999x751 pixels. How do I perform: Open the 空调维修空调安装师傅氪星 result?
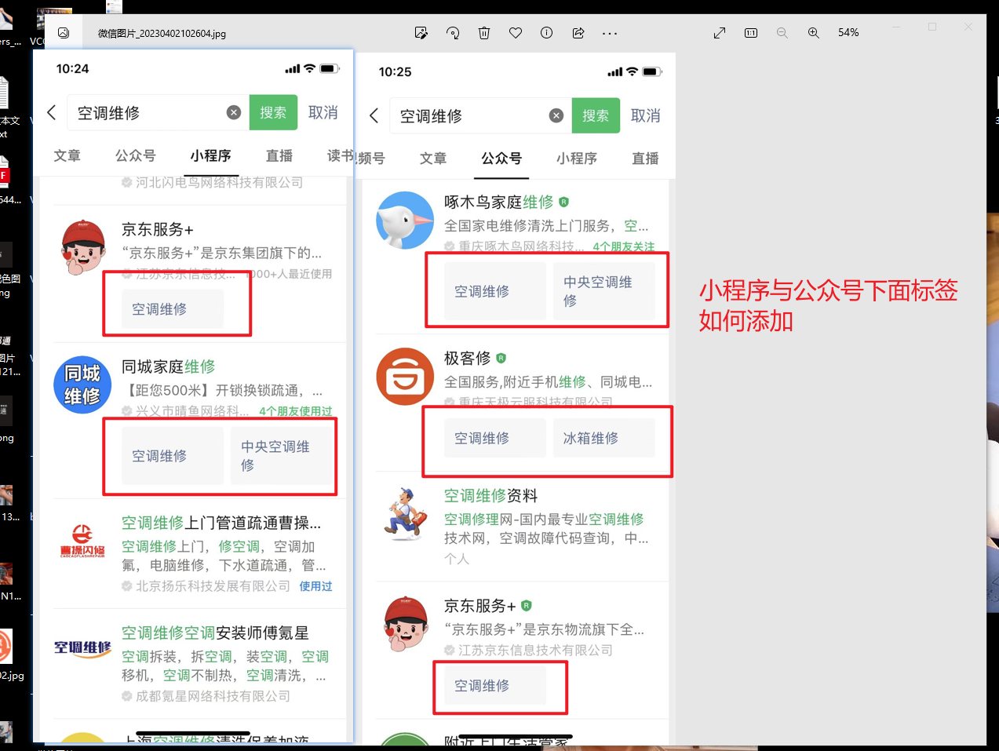215,633
